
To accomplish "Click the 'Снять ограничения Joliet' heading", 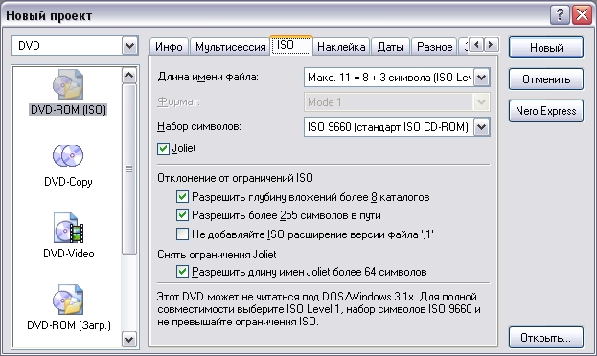I will (x=217, y=254).
